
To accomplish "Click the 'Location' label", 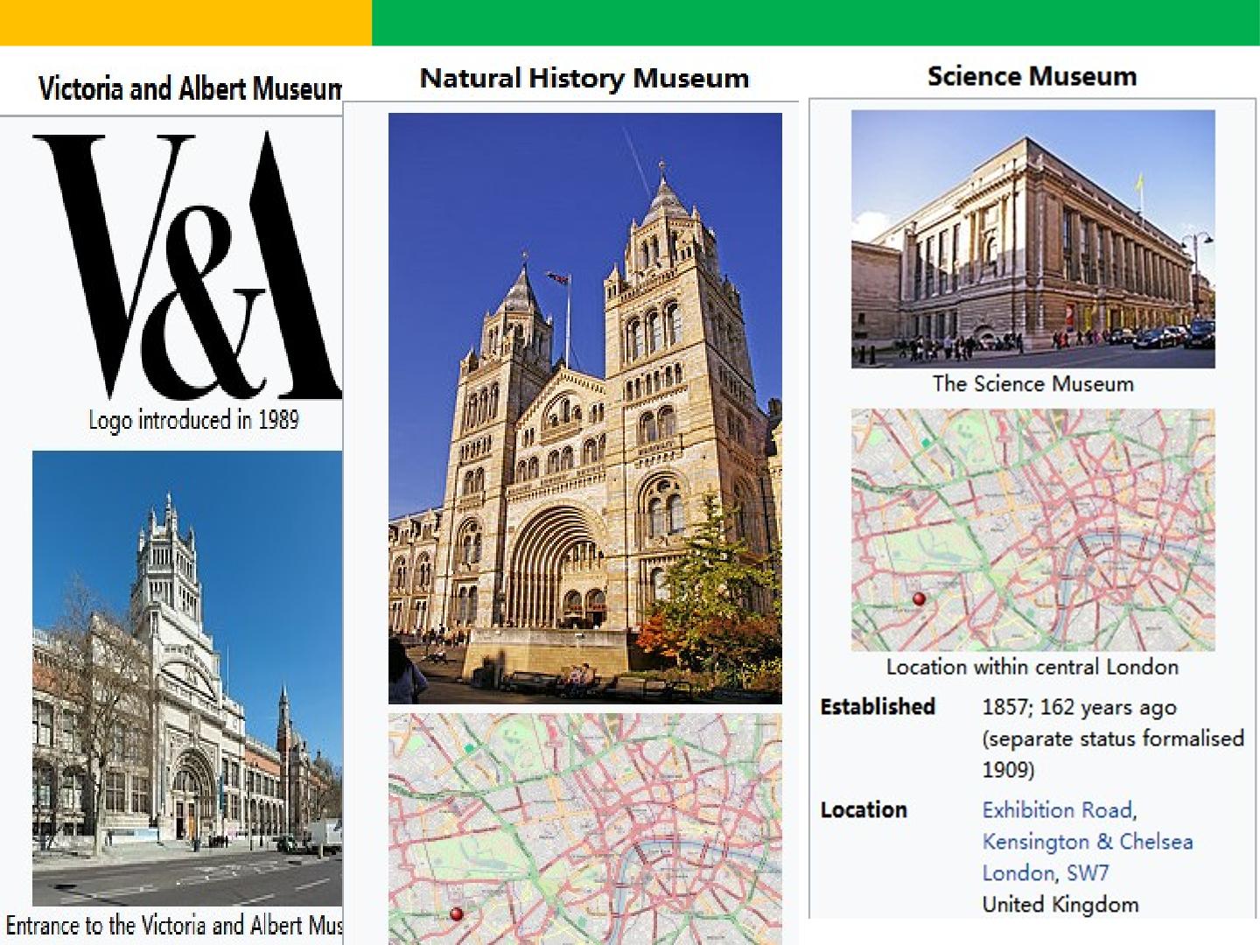I will point(864,809).
